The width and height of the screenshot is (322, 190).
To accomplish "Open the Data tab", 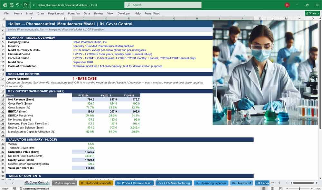I will click(87, 13).
